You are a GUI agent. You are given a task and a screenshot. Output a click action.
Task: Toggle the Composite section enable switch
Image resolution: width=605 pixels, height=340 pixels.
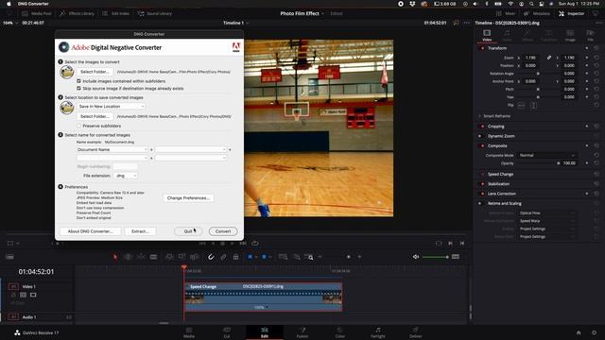coord(482,145)
